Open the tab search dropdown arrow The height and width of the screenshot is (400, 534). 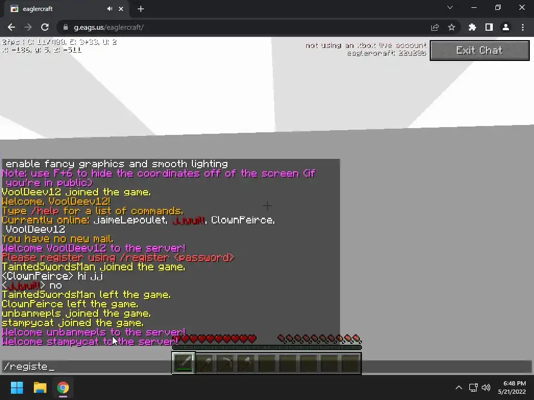coord(450,7)
